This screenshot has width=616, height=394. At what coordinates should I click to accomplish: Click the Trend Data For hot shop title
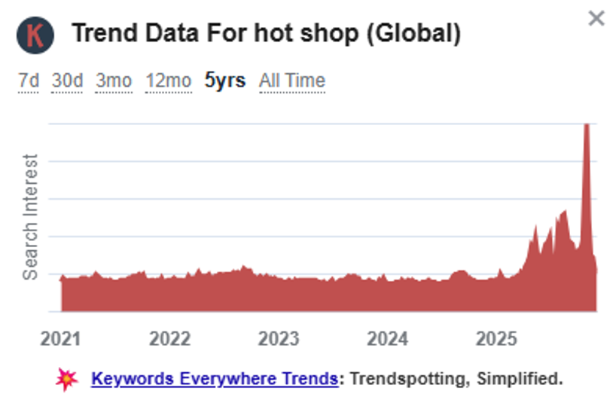tap(265, 34)
